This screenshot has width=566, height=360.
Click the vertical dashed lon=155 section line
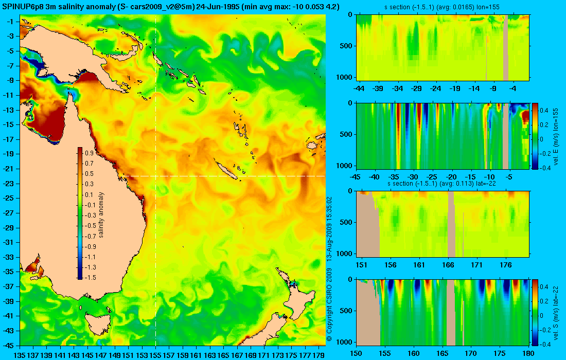[155, 180]
